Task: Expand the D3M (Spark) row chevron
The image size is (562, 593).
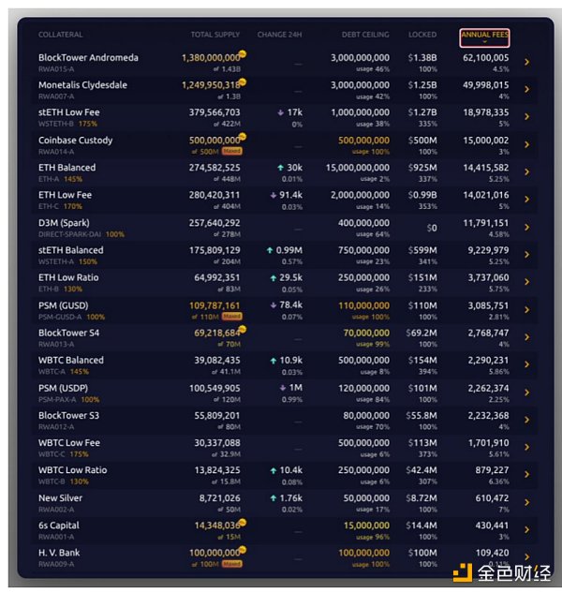Action: pyautogui.click(x=527, y=228)
